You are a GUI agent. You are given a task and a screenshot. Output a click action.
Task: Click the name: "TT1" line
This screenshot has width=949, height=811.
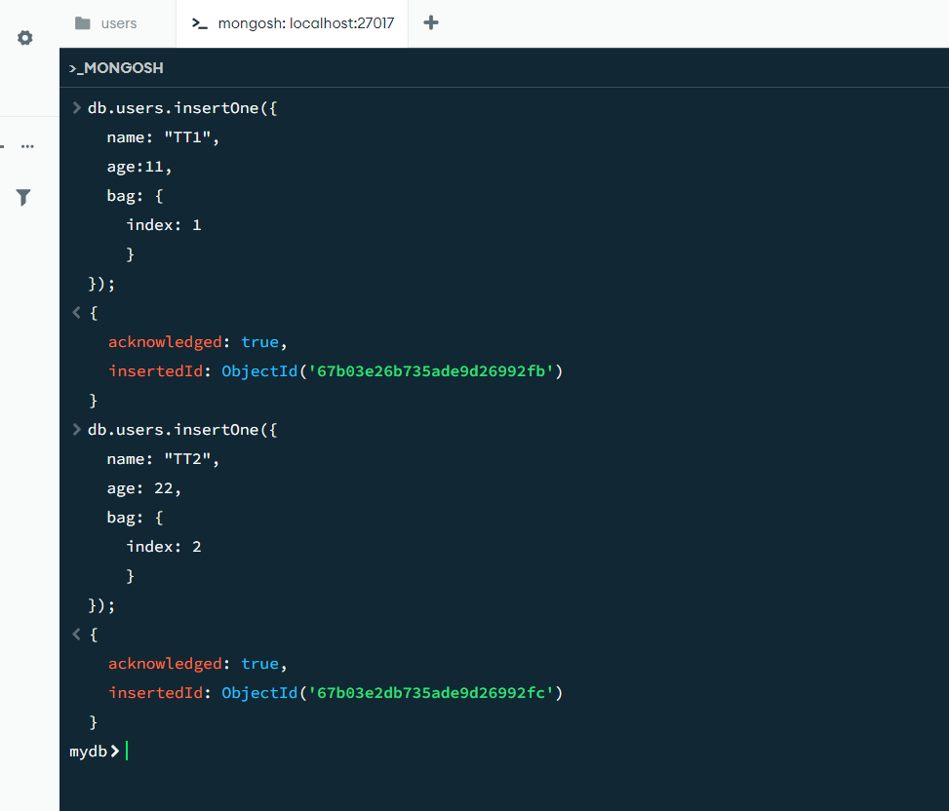[163, 137]
